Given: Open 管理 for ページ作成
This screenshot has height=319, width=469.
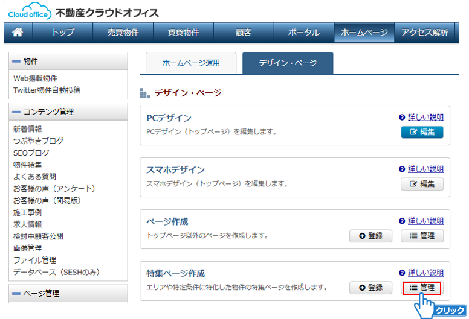Looking at the screenshot, I should pos(422,236).
